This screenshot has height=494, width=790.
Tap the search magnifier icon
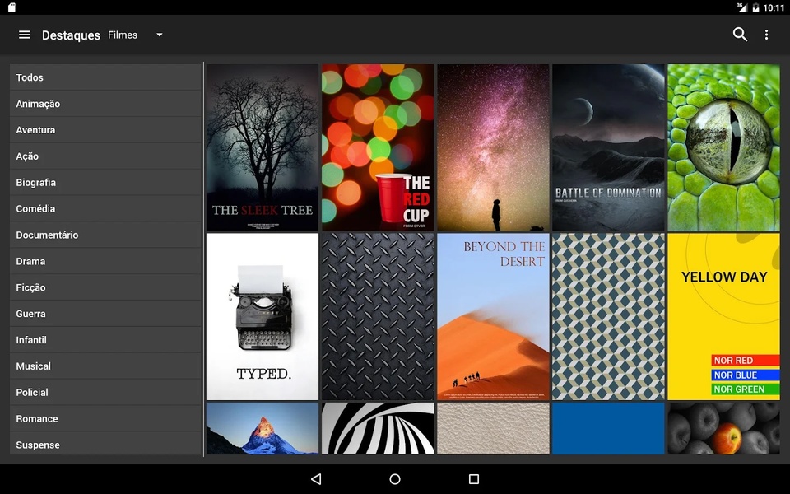(740, 35)
